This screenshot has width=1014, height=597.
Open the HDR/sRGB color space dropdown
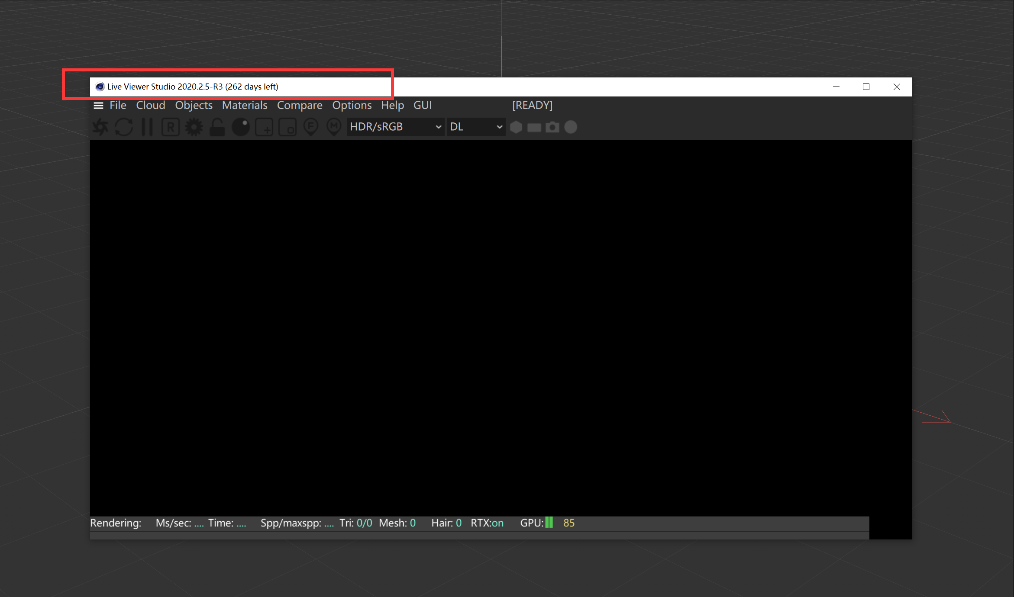(x=395, y=127)
